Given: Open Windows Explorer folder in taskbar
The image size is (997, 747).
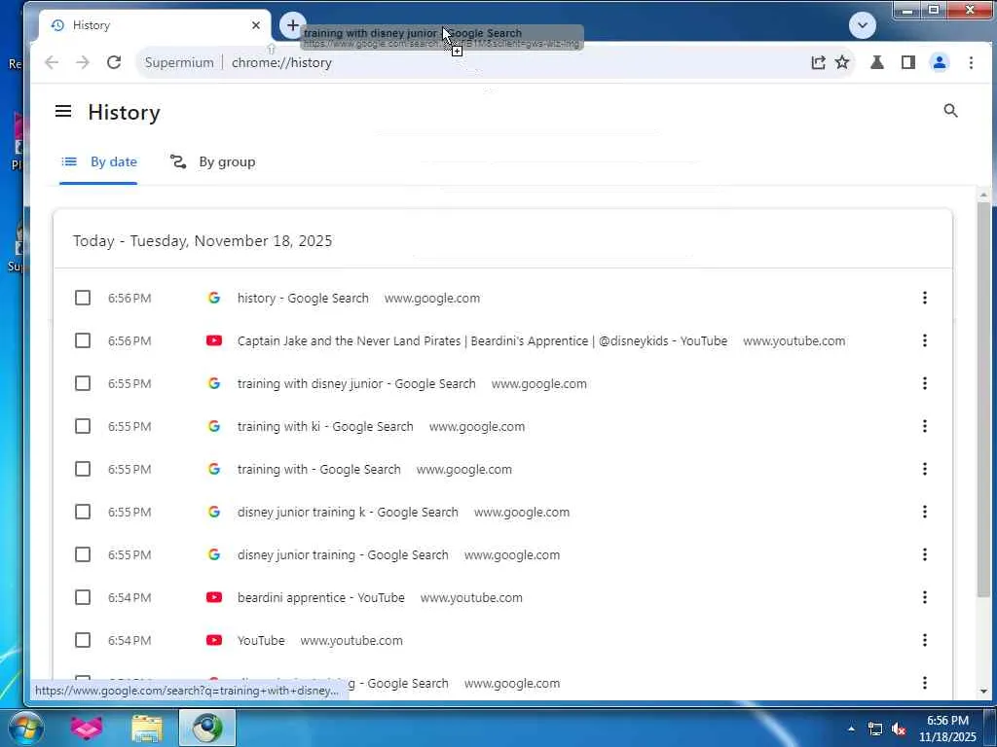Looking at the screenshot, I should point(147,728).
